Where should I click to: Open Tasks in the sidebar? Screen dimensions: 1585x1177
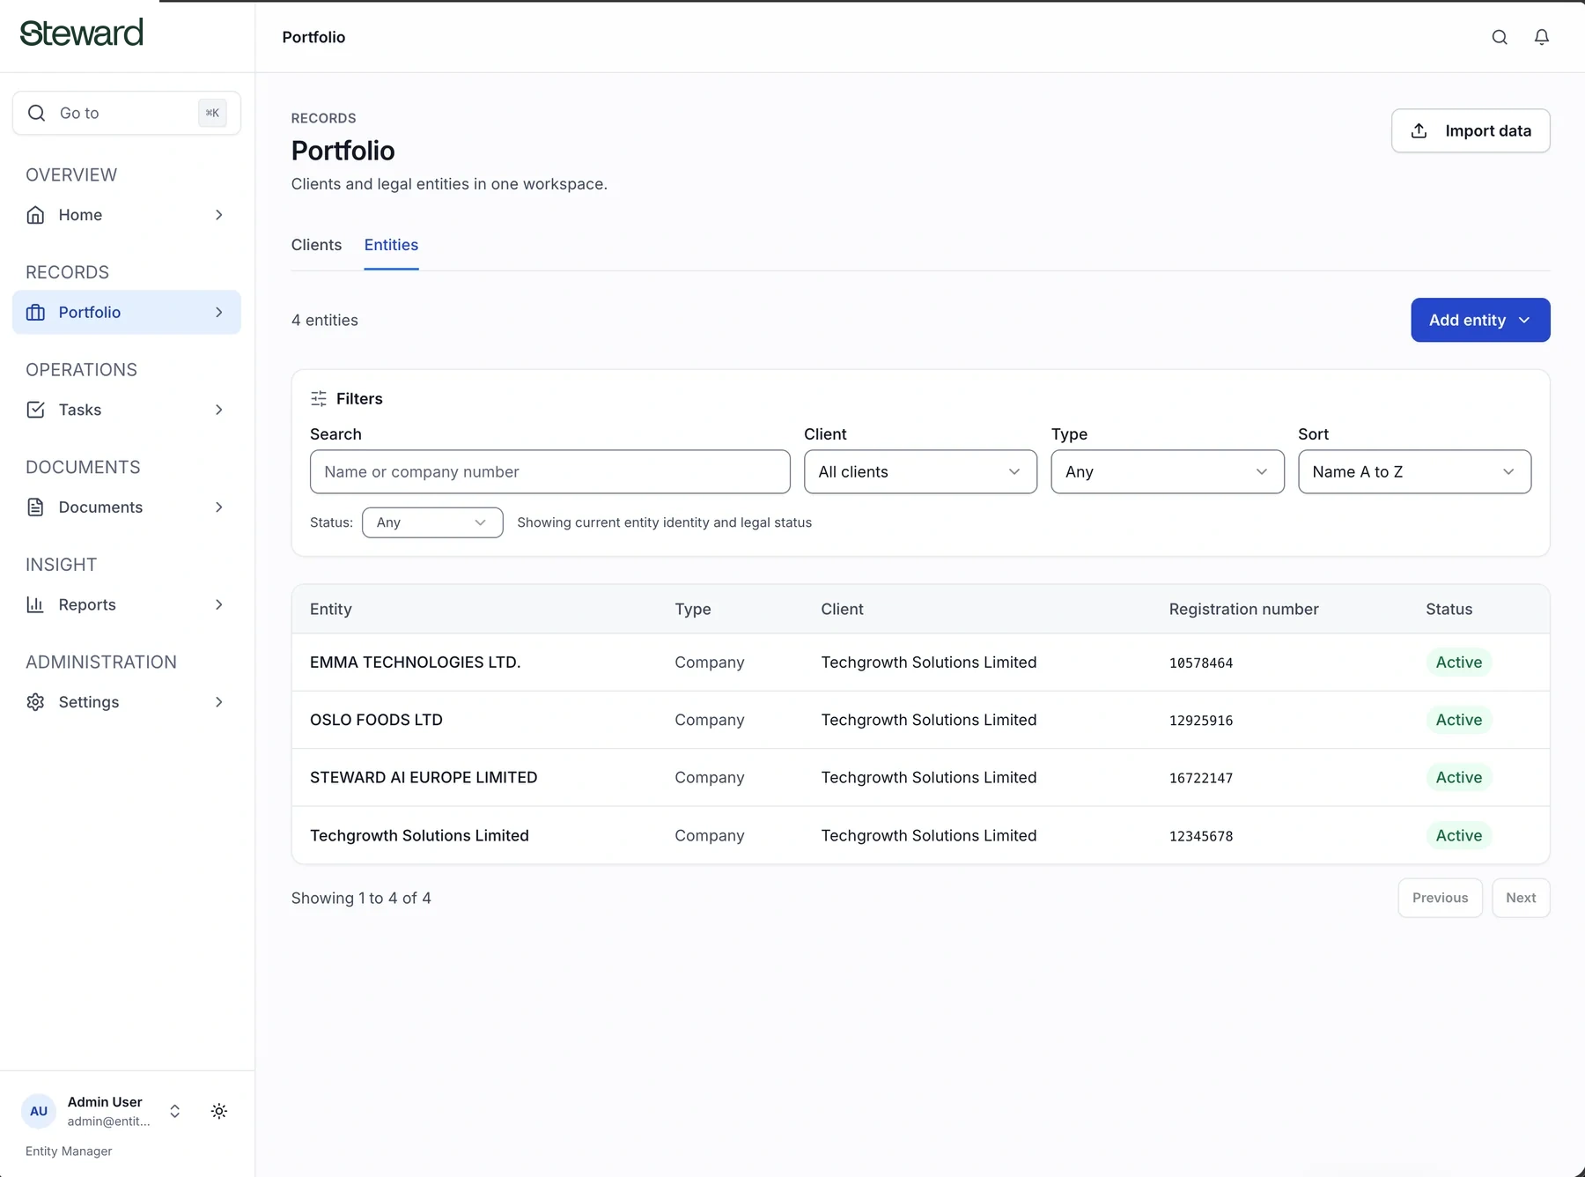pos(126,410)
